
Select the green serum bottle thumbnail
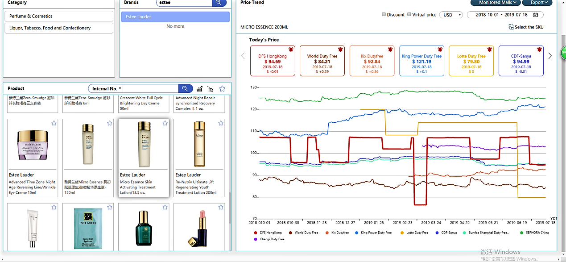click(x=144, y=228)
